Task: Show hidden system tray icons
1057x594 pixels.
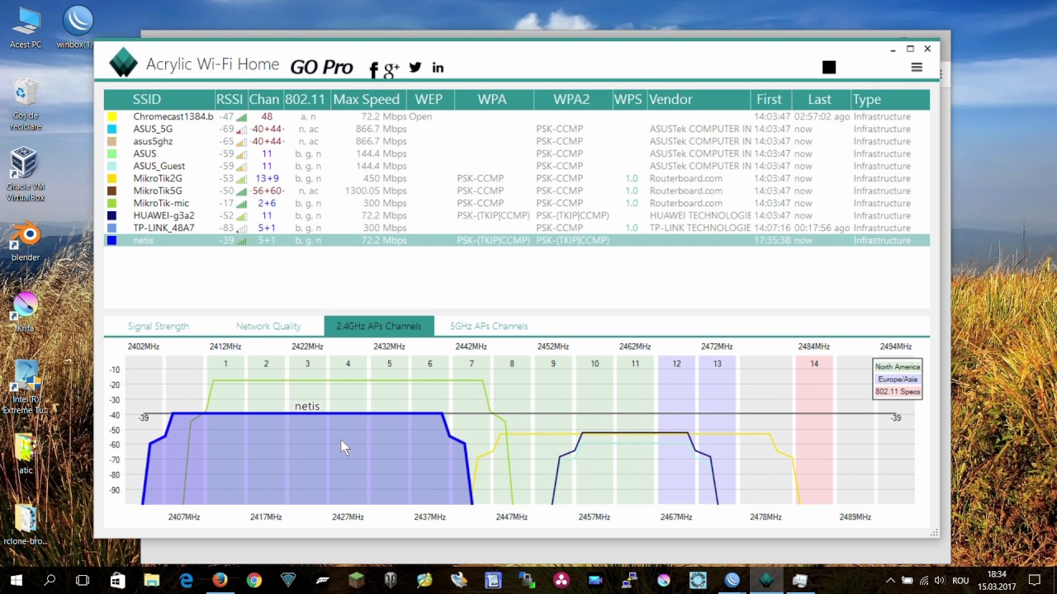Action: coord(889,580)
